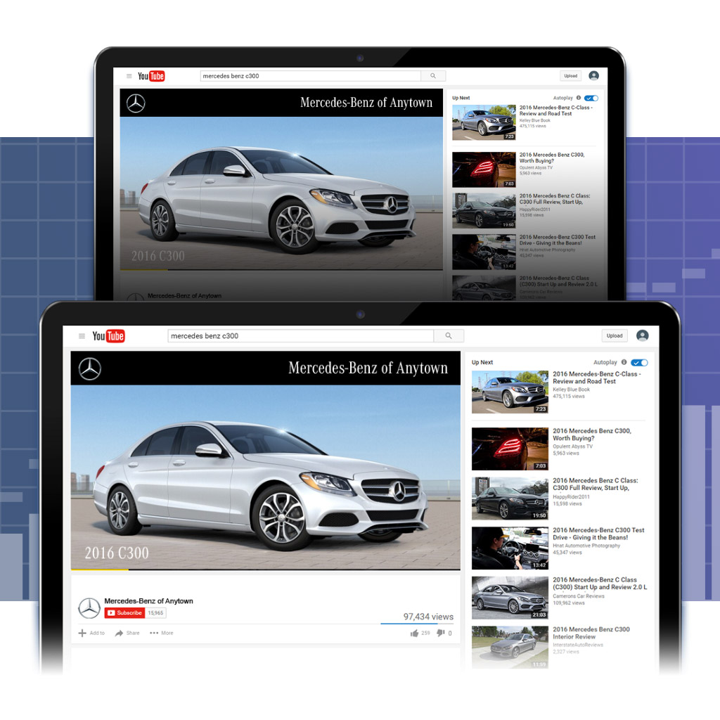Click the front laptop's Camerons Car Reviews channel name
720x720 pixels.
click(579, 596)
